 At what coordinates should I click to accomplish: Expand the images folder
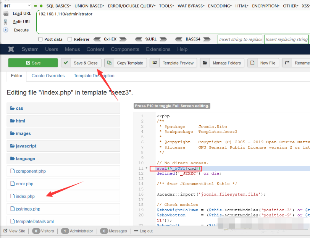[x=63, y=133]
